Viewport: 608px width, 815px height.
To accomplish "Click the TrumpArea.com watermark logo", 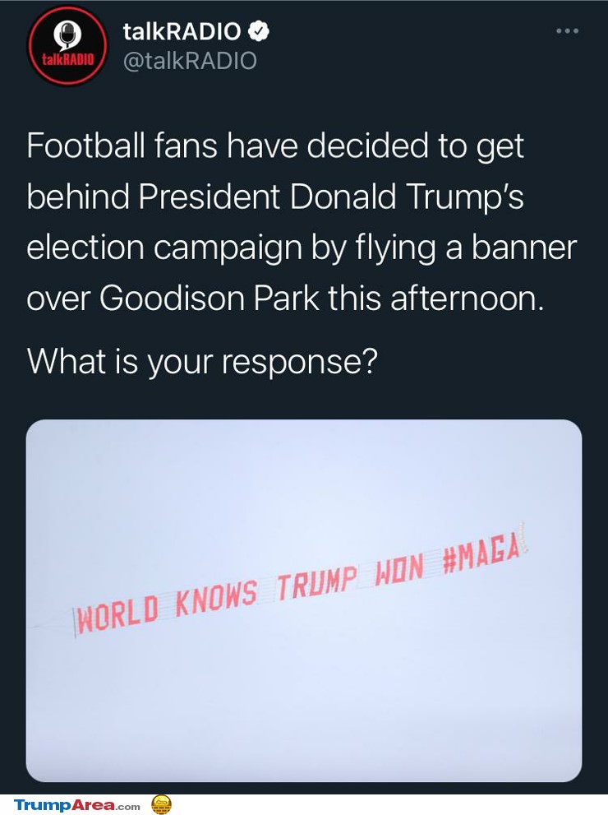I will click(77, 805).
